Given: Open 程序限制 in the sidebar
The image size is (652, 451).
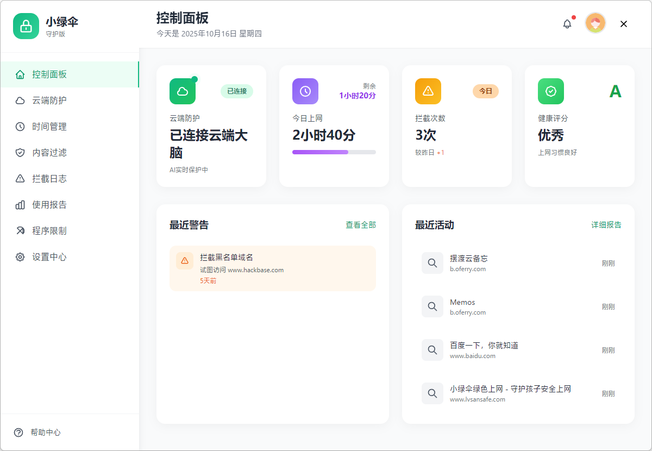Looking at the screenshot, I should click(x=49, y=231).
